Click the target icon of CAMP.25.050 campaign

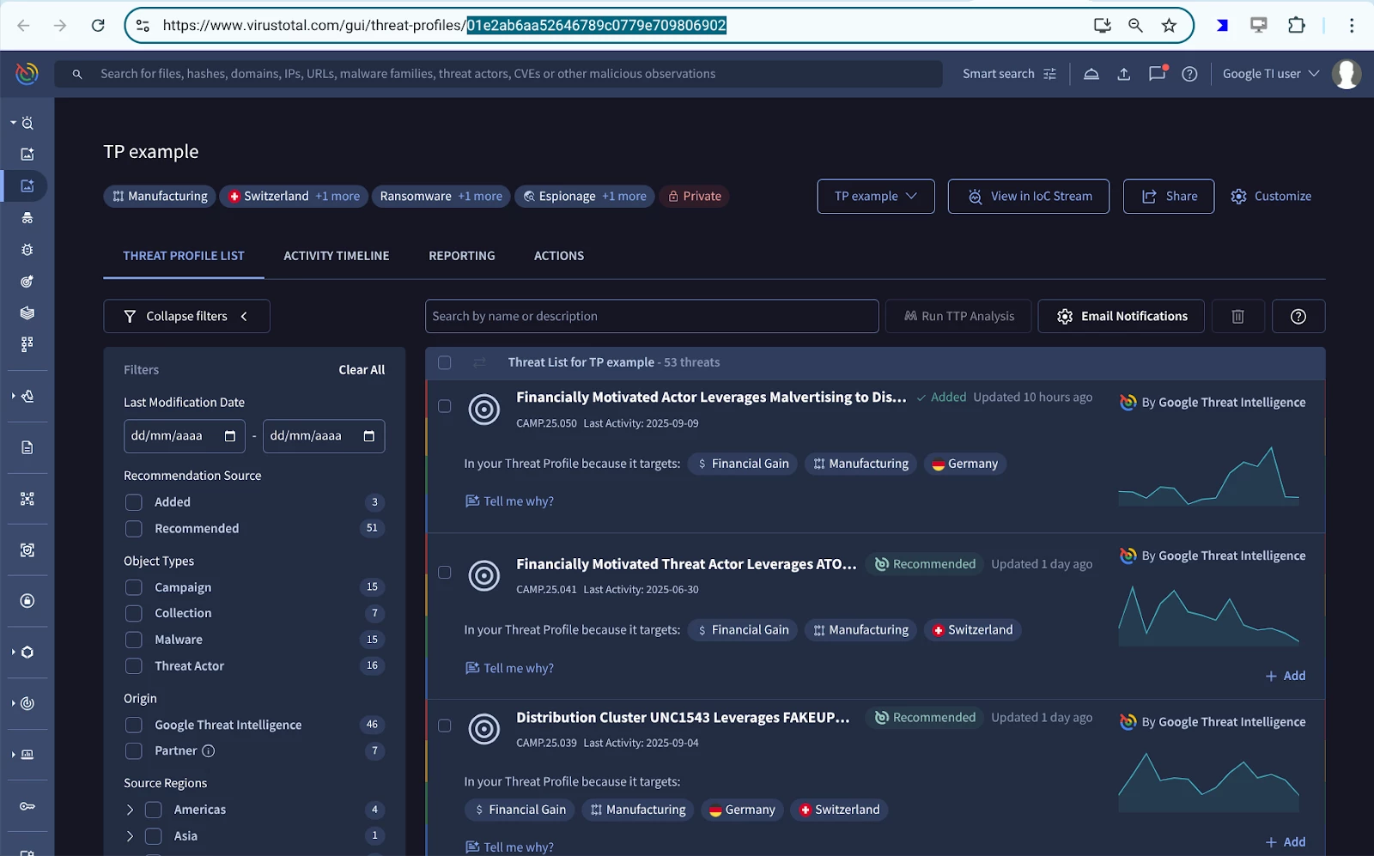pyautogui.click(x=483, y=410)
